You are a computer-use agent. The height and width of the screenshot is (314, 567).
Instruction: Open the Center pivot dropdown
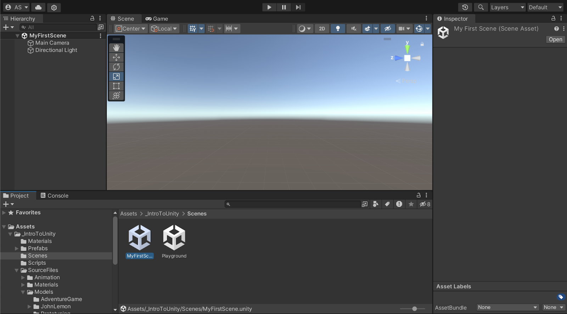click(x=130, y=29)
